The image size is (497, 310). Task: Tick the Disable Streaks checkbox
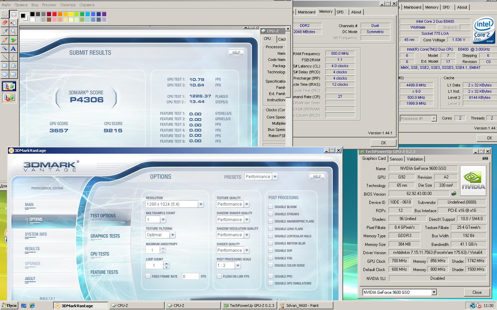(271, 214)
